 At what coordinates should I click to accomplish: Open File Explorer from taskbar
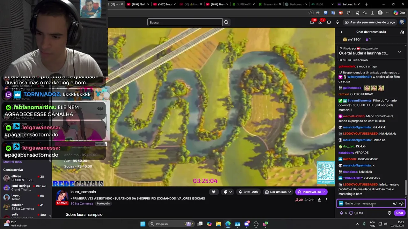[x=218, y=224]
